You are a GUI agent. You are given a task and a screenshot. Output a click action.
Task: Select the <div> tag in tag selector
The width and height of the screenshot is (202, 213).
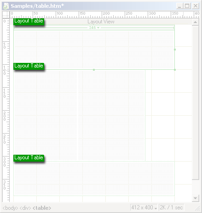25,208
